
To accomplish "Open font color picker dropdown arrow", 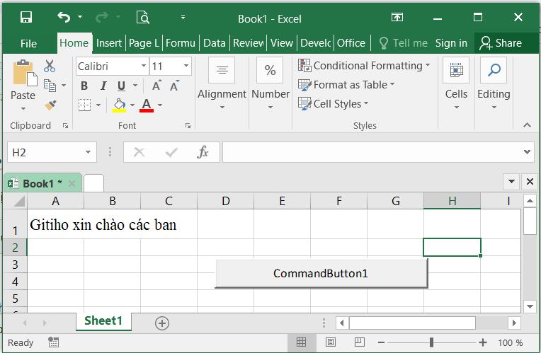I will pyautogui.click(x=160, y=105).
